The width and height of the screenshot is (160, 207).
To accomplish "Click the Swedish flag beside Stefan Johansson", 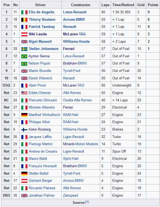I will coord(24,49).
